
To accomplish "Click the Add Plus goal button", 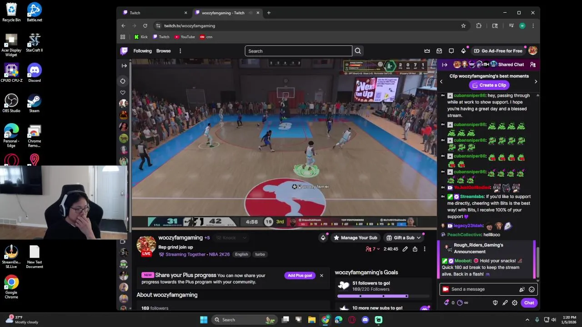I will [300, 276].
